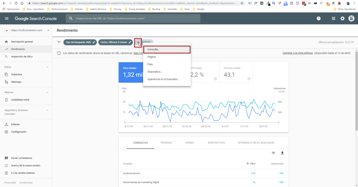Click the page vertical scrollbar

[356, 91]
